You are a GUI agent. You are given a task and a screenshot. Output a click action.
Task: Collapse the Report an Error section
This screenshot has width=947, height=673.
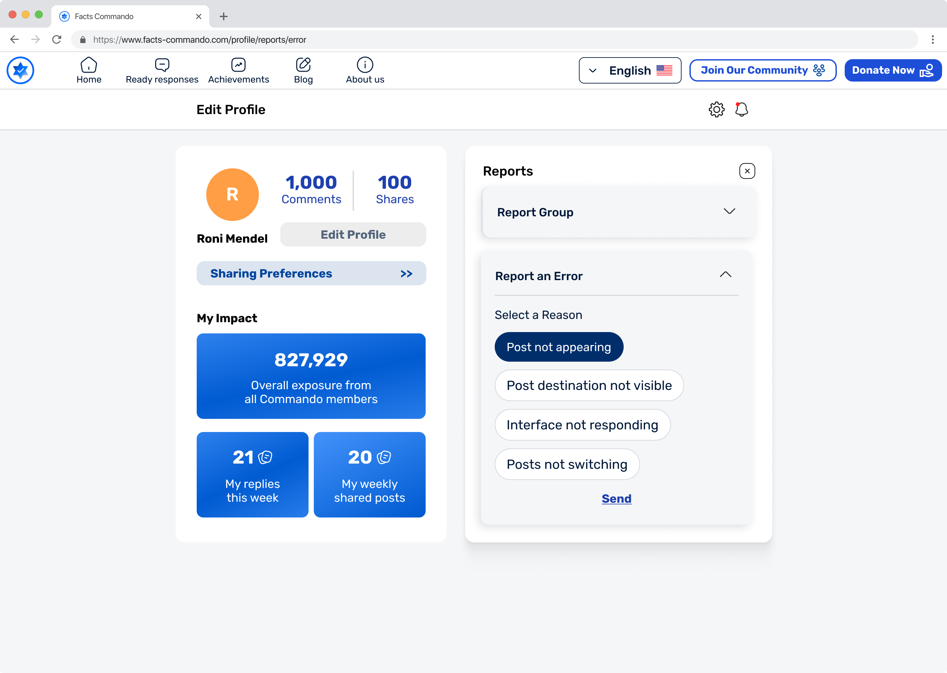point(725,275)
